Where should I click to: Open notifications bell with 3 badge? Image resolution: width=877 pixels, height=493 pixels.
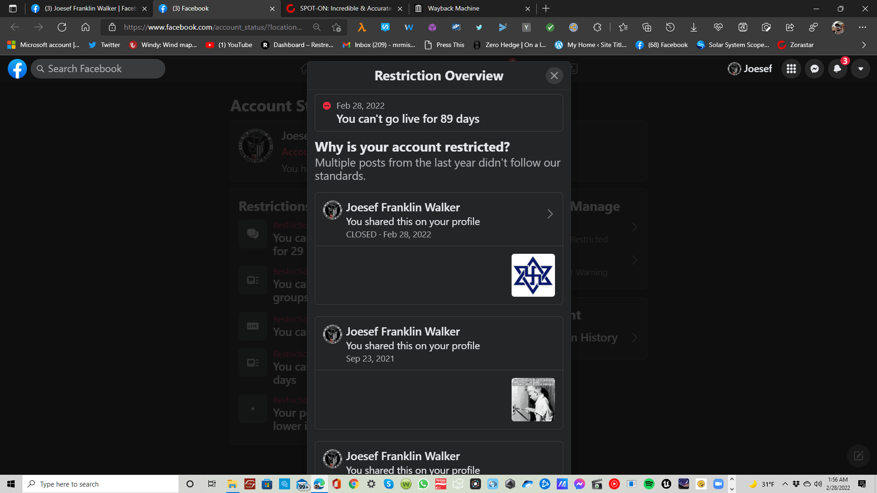coord(837,69)
